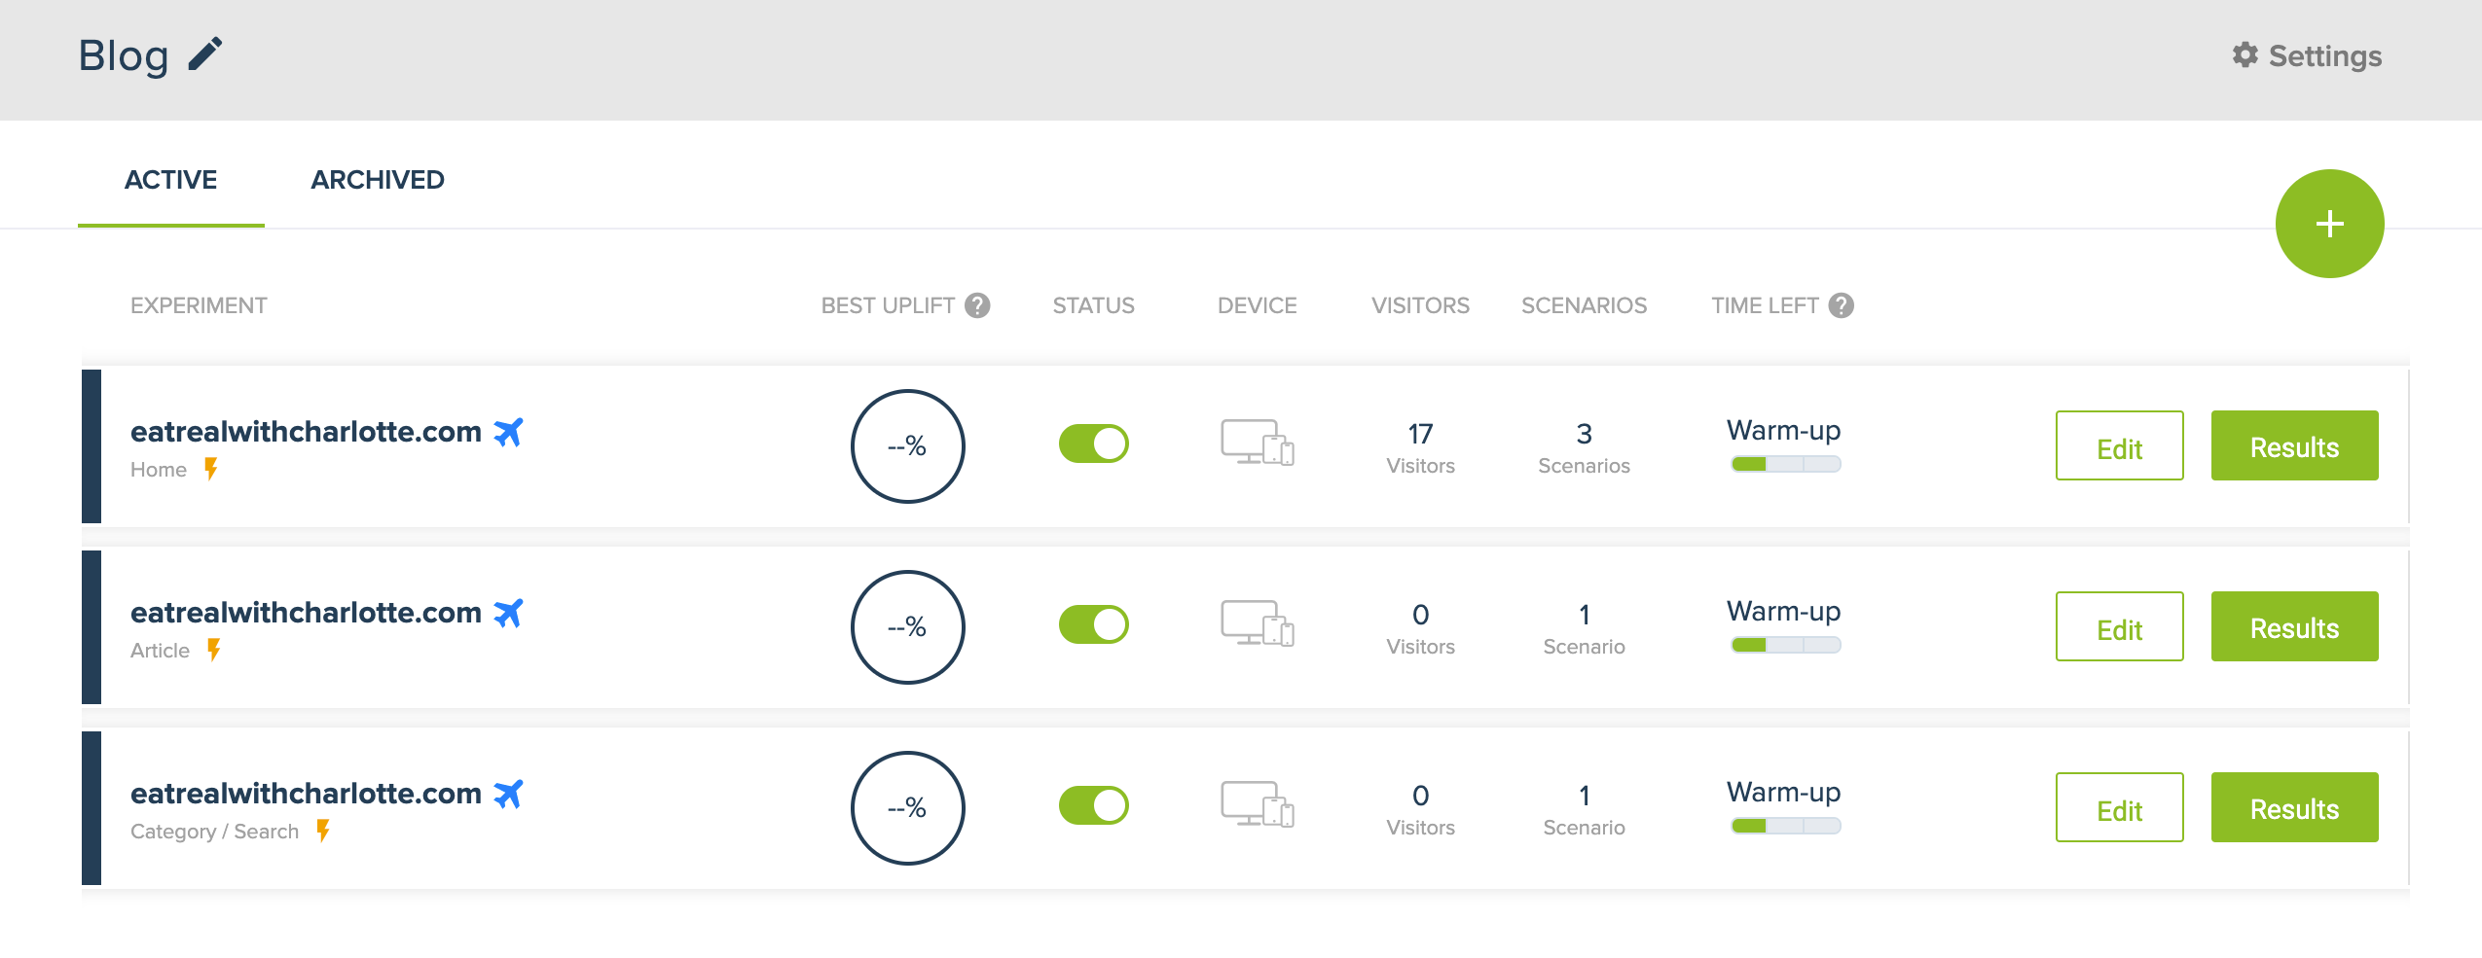Click the green plus add experiment button

point(2329,224)
